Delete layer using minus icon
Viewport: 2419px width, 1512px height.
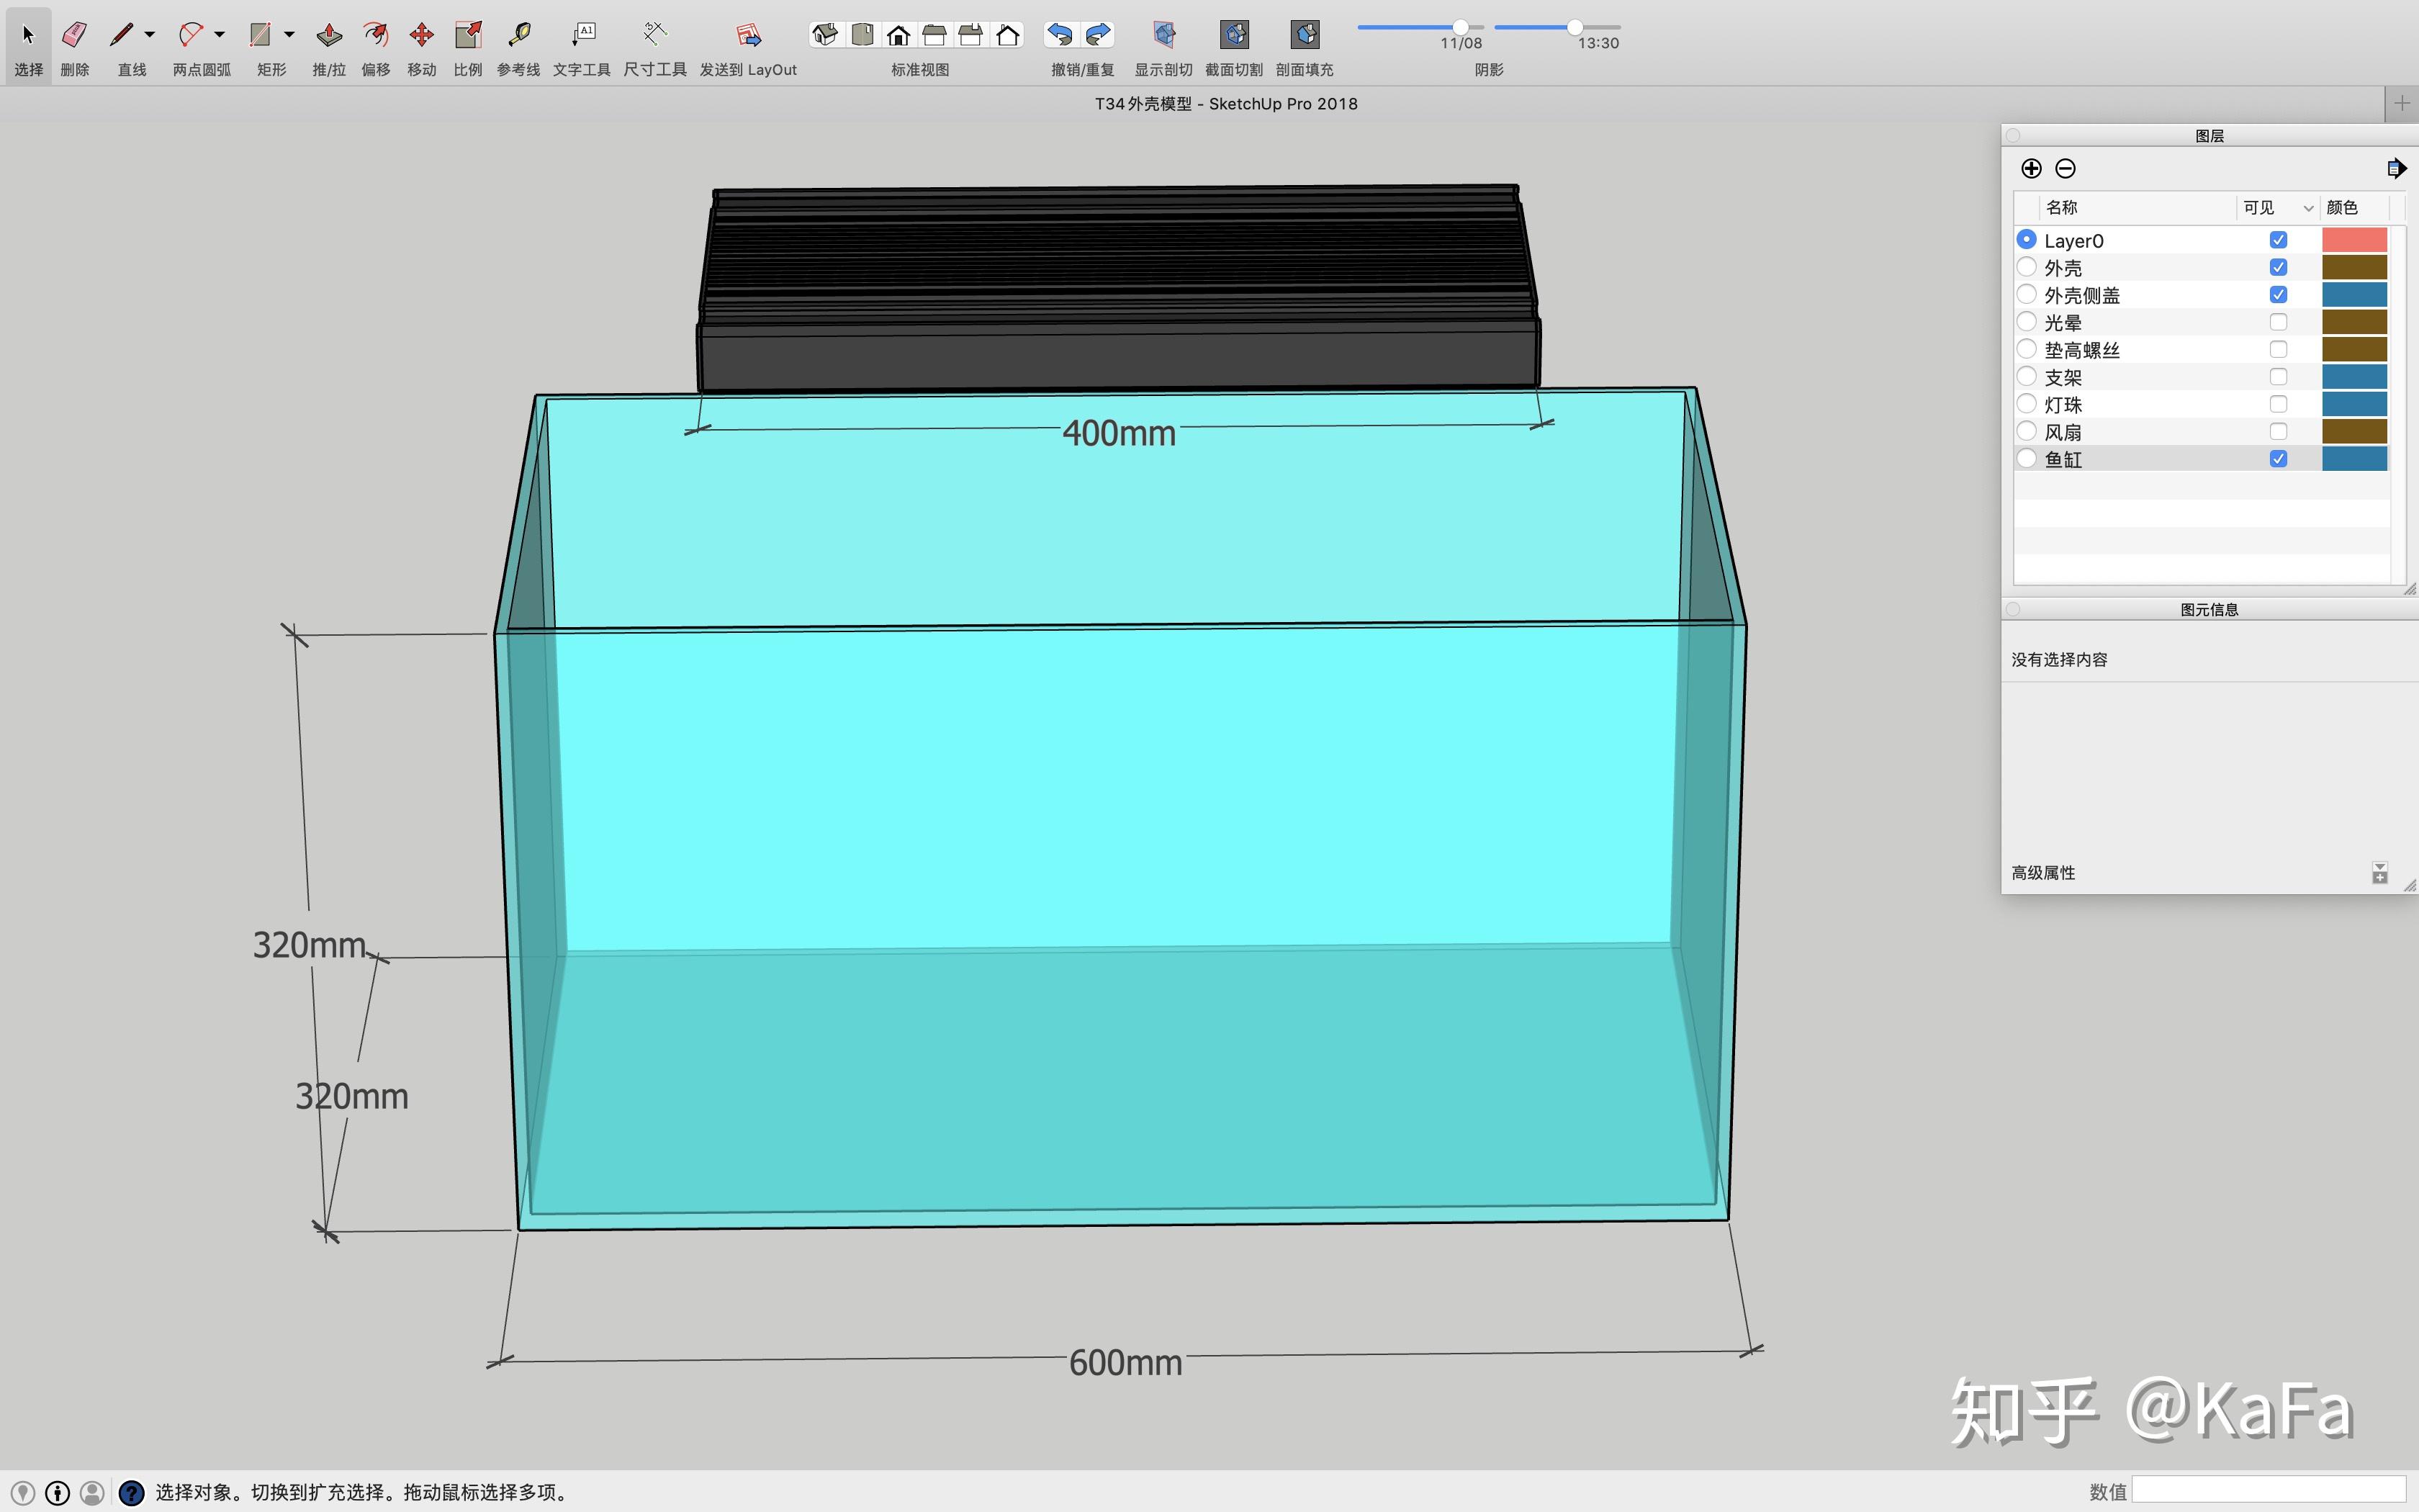coord(2065,168)
